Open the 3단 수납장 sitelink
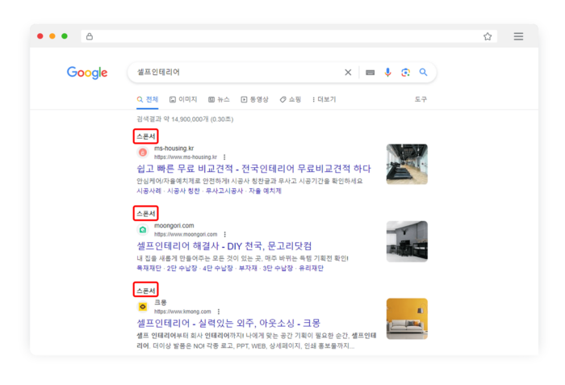 pyautogui.click(x=278, y=268)
